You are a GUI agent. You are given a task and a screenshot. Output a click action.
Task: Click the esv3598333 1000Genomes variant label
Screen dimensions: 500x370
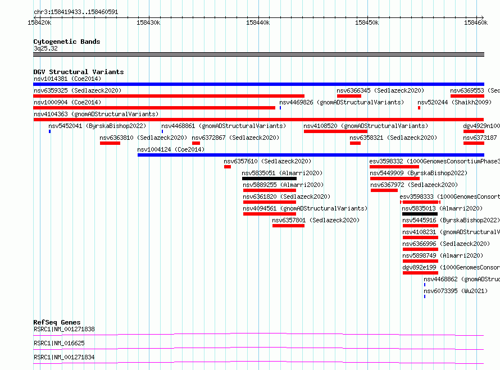pyautogui.click(x=450, y=197)
